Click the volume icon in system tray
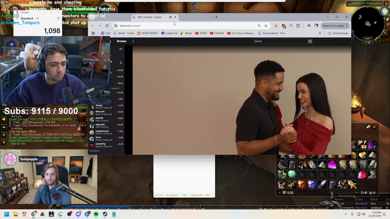The image size is (390, 219). pyautogui.click(x=364, y=214)
